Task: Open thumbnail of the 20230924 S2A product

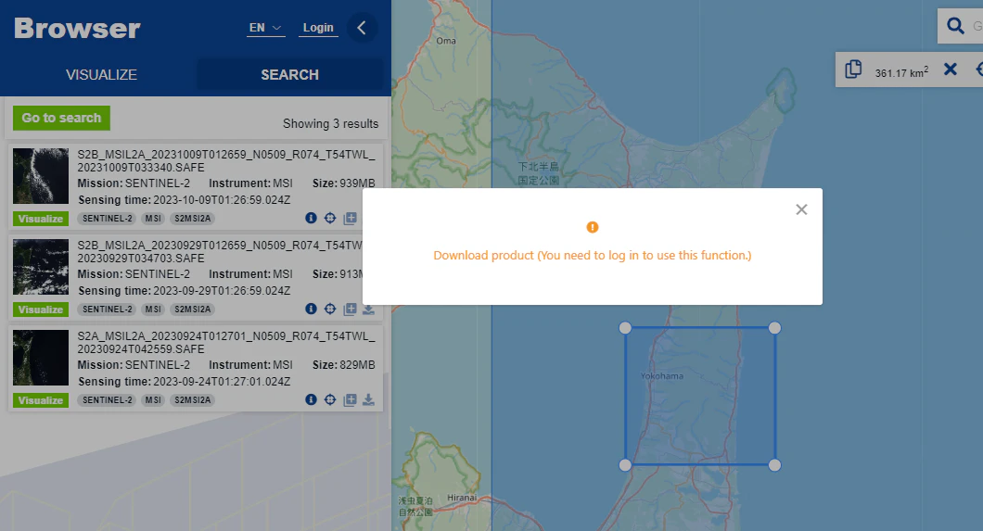Action: coord(41,358)
